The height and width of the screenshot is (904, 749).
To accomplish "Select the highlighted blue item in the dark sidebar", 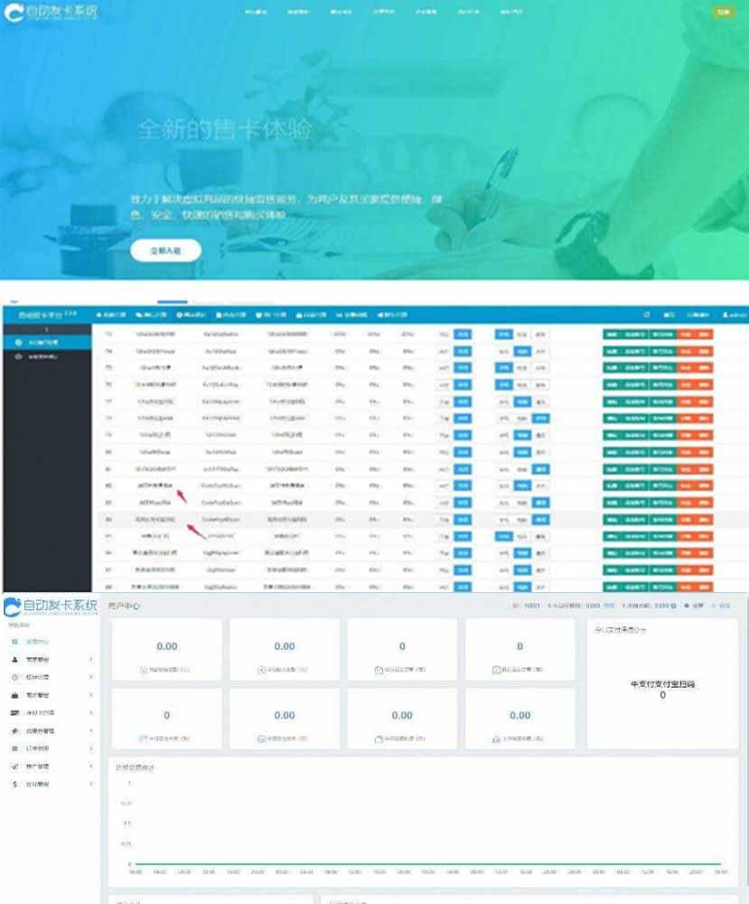I will pyautogui.click(x=45, y=343).
